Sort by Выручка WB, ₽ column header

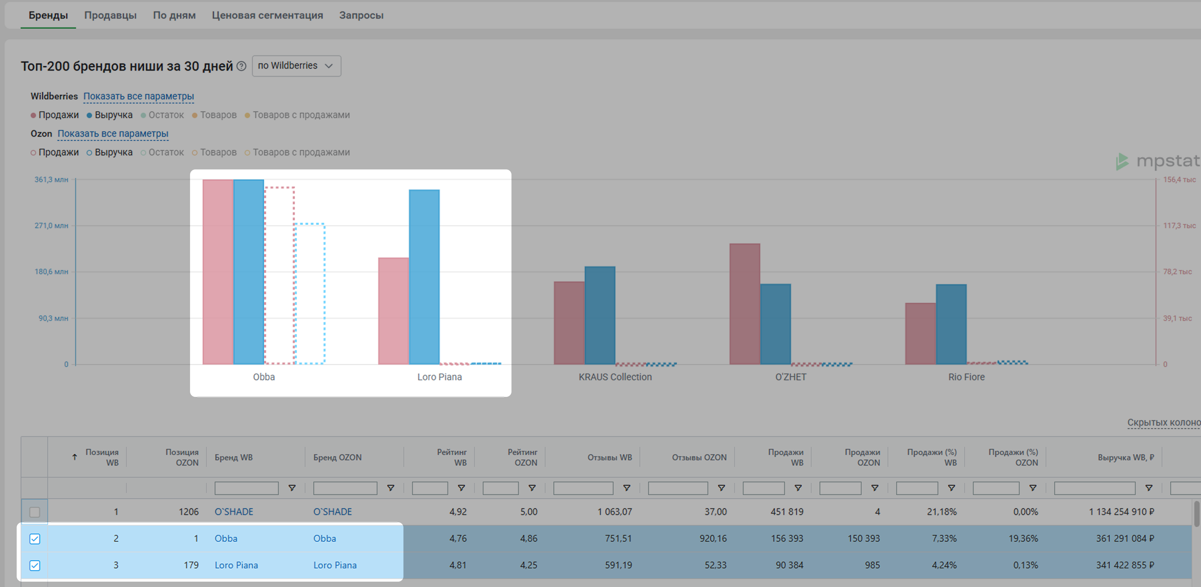[x=1125, y=457]
